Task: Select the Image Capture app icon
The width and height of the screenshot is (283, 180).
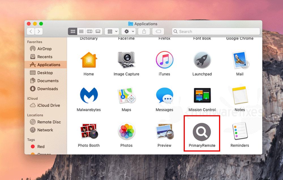Action: pos(126,60)
